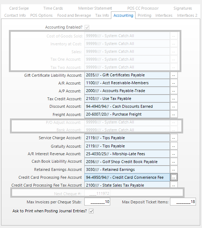The image size is (202, 228).
Task: Open the Time Cards tab
Action: click(53, 8)
